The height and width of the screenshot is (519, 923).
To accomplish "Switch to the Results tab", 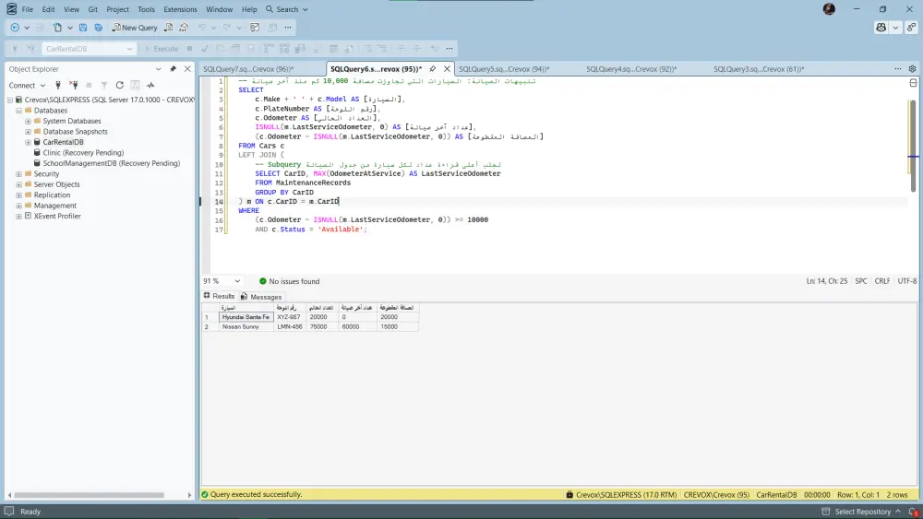I will click(x=219, y=296).
